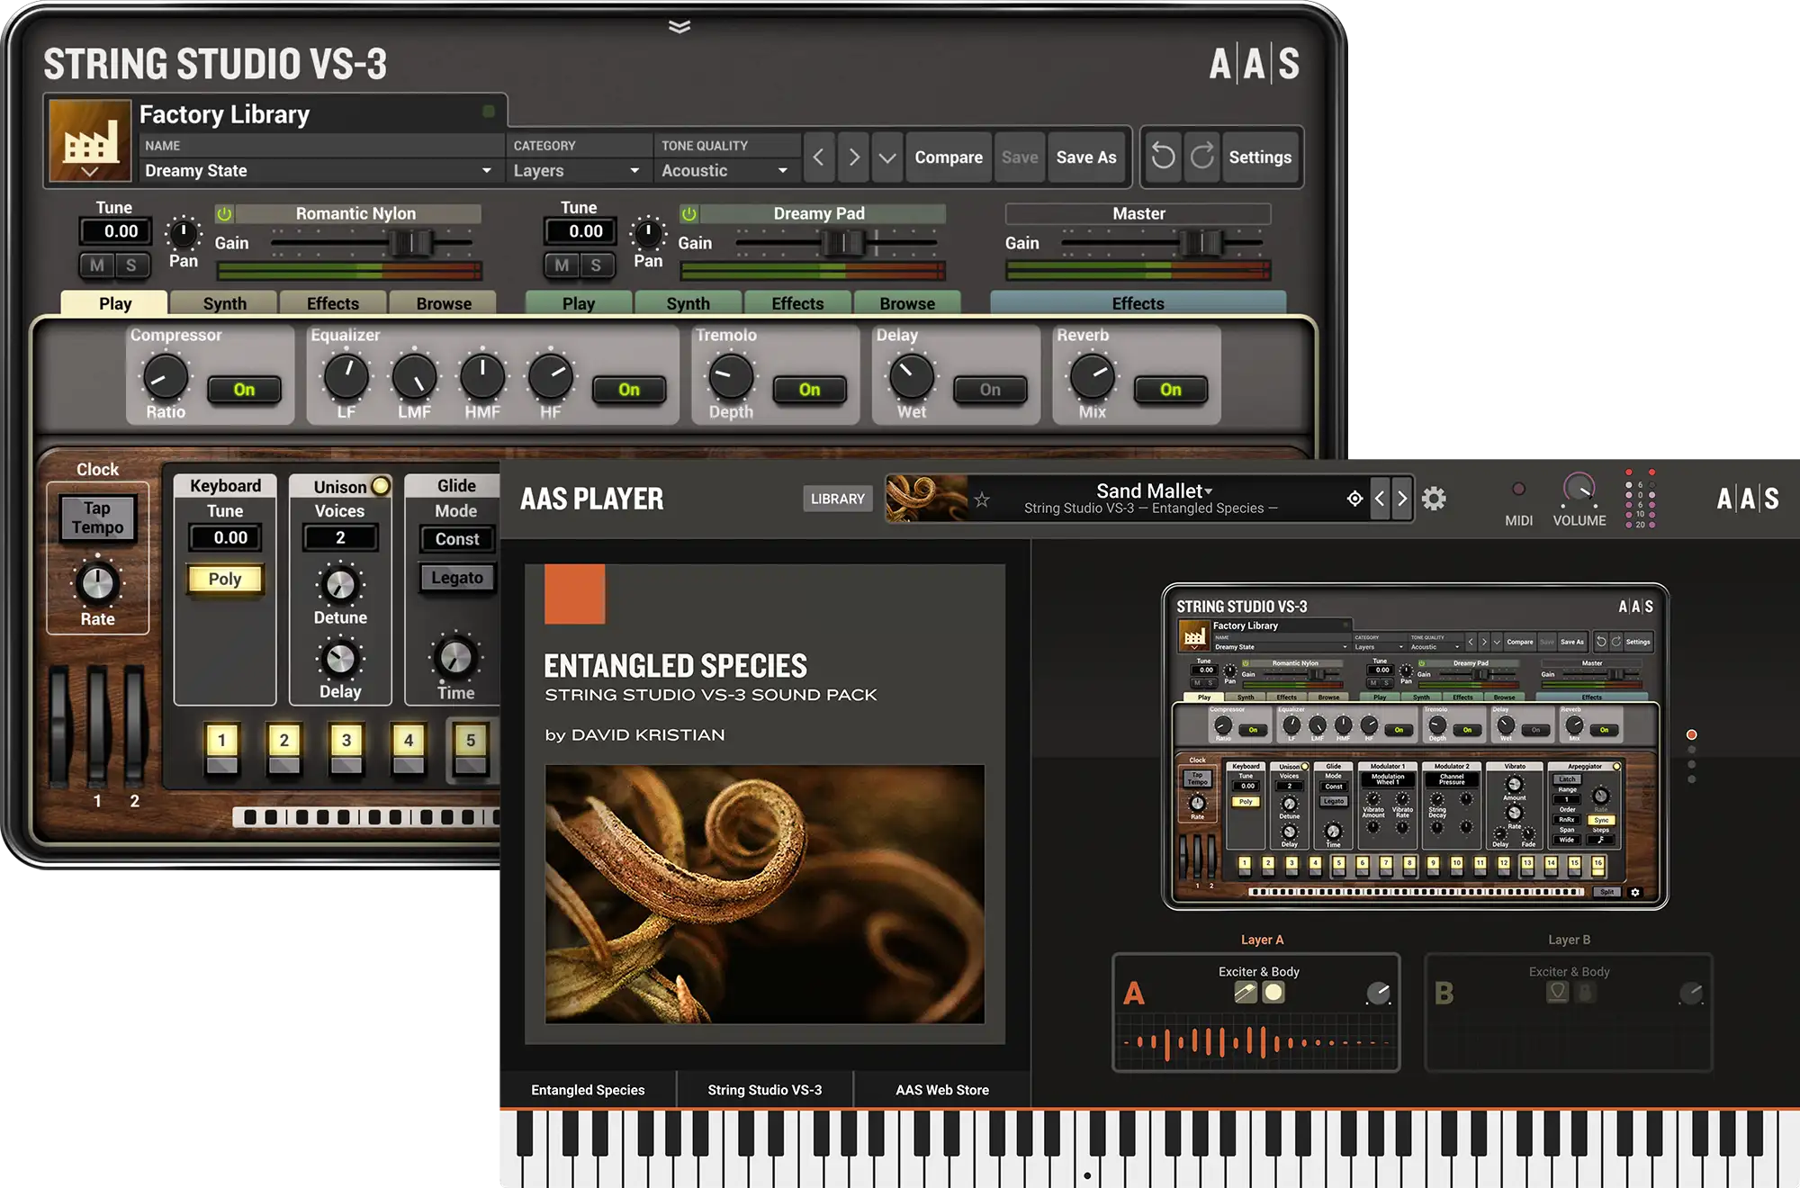The width and height of the screenshot is (1800, 1188).
Task: Click the Compare button
Action: (949, 157)
